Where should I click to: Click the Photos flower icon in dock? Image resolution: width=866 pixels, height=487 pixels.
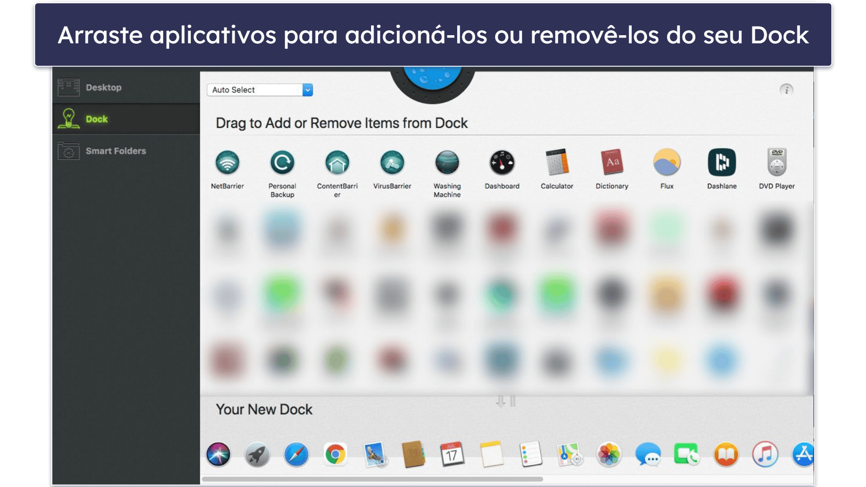(x=609, y=454)
